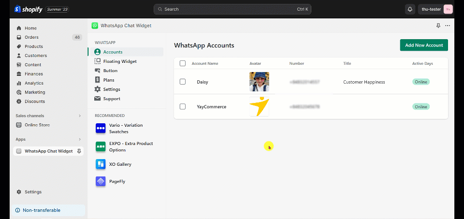Image resolution: width=464 pixels, height=219 pixels.
Task: Click the Home icon in sidebar
Action: [x=19, y=28]
